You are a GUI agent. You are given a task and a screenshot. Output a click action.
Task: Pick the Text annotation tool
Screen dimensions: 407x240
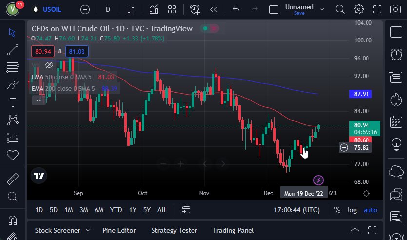tap(13, 102)
